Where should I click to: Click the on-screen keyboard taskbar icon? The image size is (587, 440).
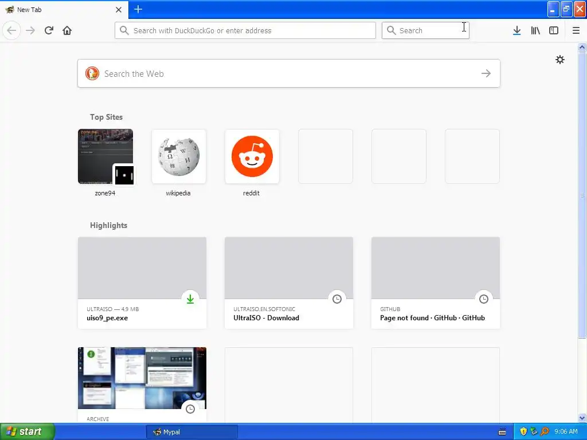click(x=502, y=432)
